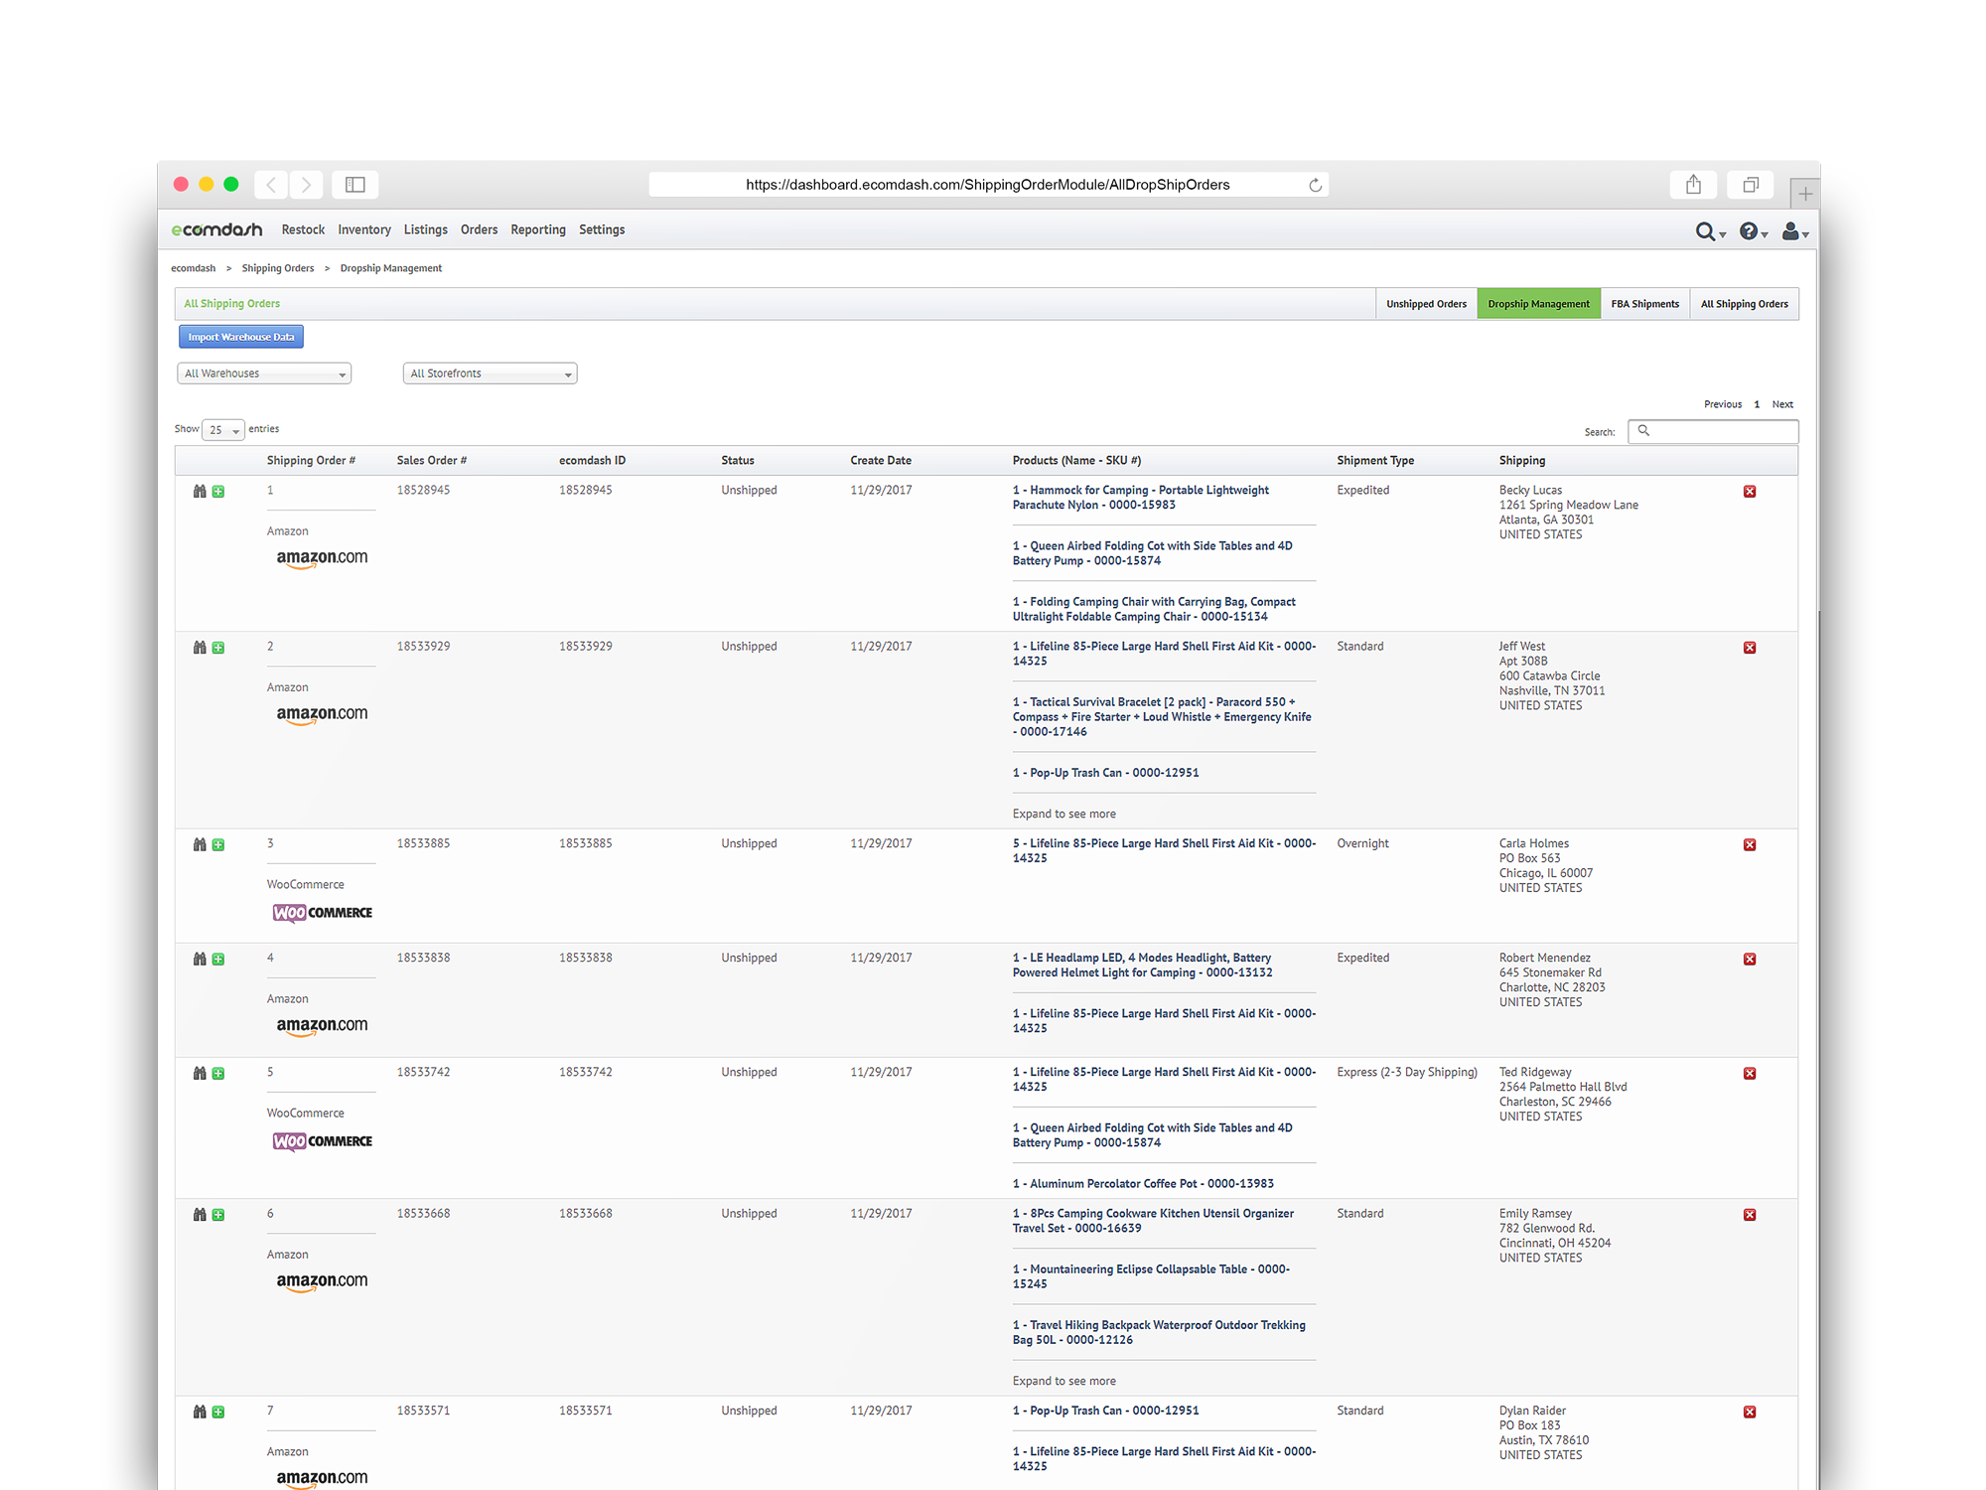Screen dimensions: 1986x1490
Task: Toggle the browser sidebar button
Action: click(355, 185)
